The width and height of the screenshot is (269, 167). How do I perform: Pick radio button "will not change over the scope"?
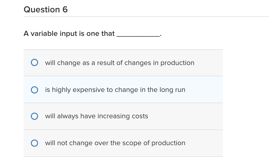coord(34,143)
